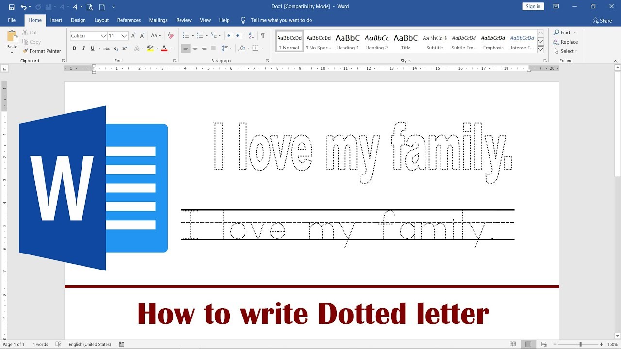Viewport: 621px width, 349px height.
Task: Toggle Italic formatting
Action: click(83, 48)
